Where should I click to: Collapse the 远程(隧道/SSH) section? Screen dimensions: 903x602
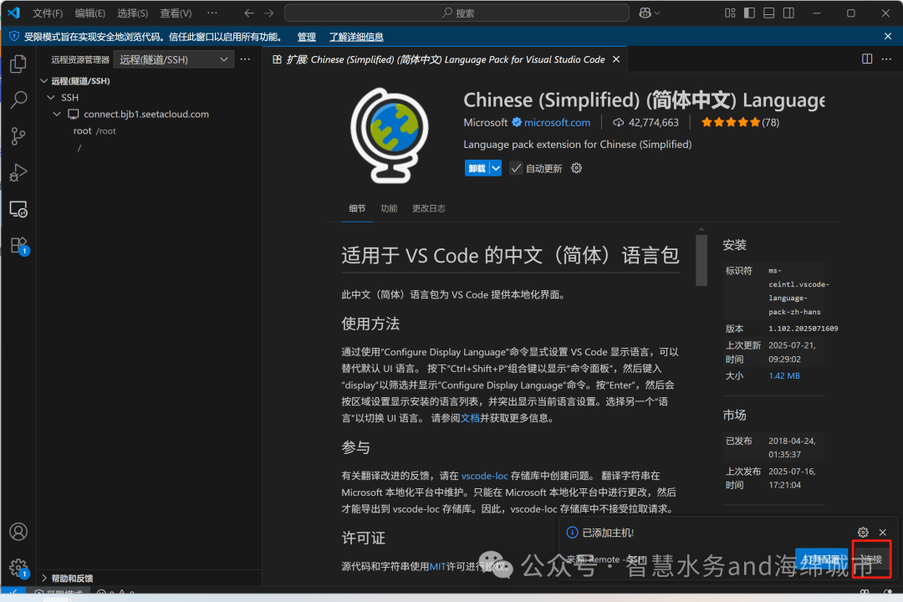pos(43,80)
